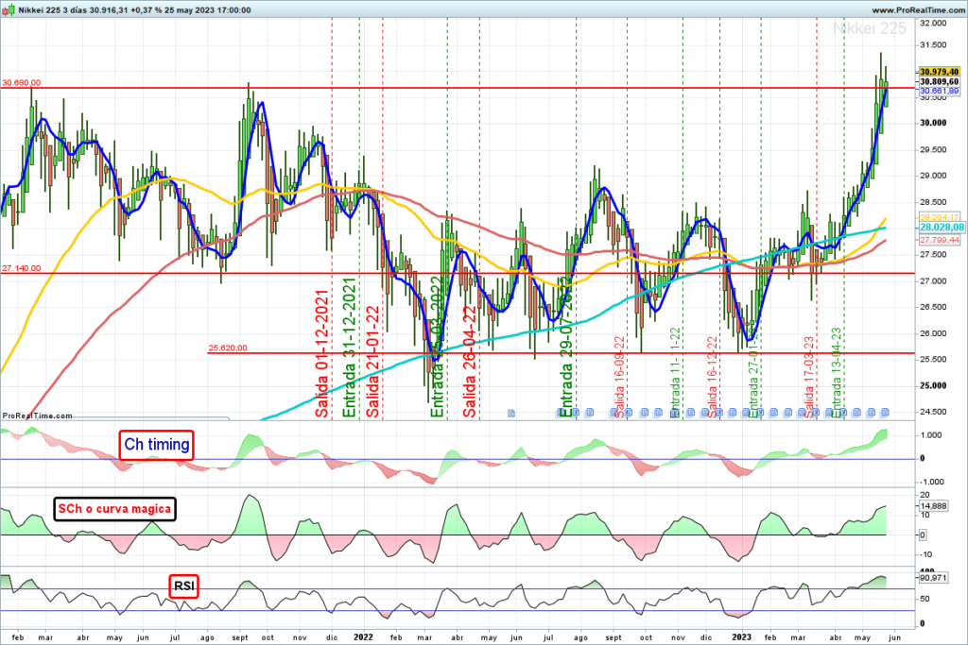Click the 2022 year label on the time axis

click(363, 637)
